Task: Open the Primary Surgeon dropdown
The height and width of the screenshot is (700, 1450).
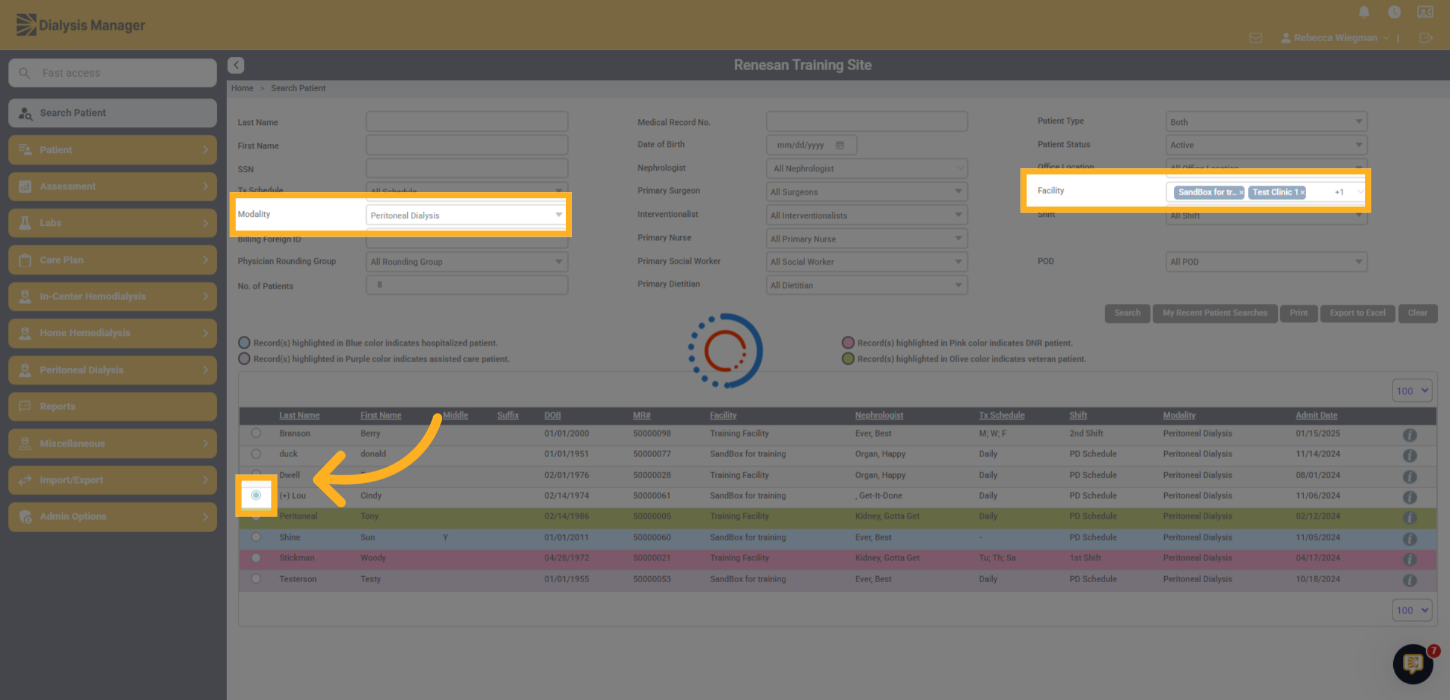Action: 866,191
